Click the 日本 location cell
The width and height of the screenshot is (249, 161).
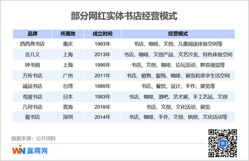click(68, 97)
